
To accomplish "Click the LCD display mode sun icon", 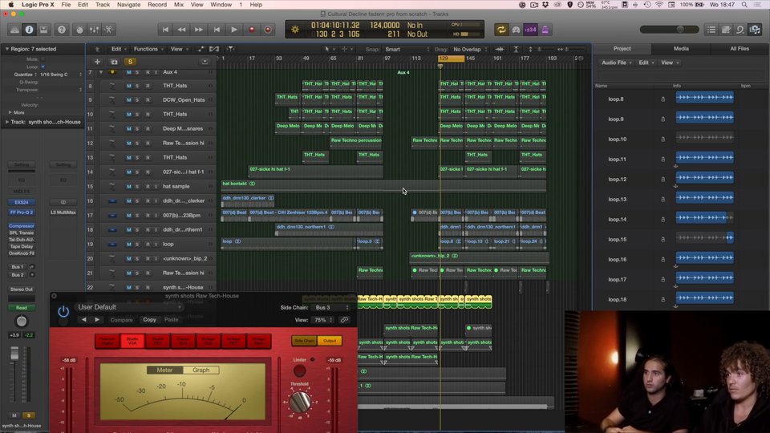I will point(295,30).
